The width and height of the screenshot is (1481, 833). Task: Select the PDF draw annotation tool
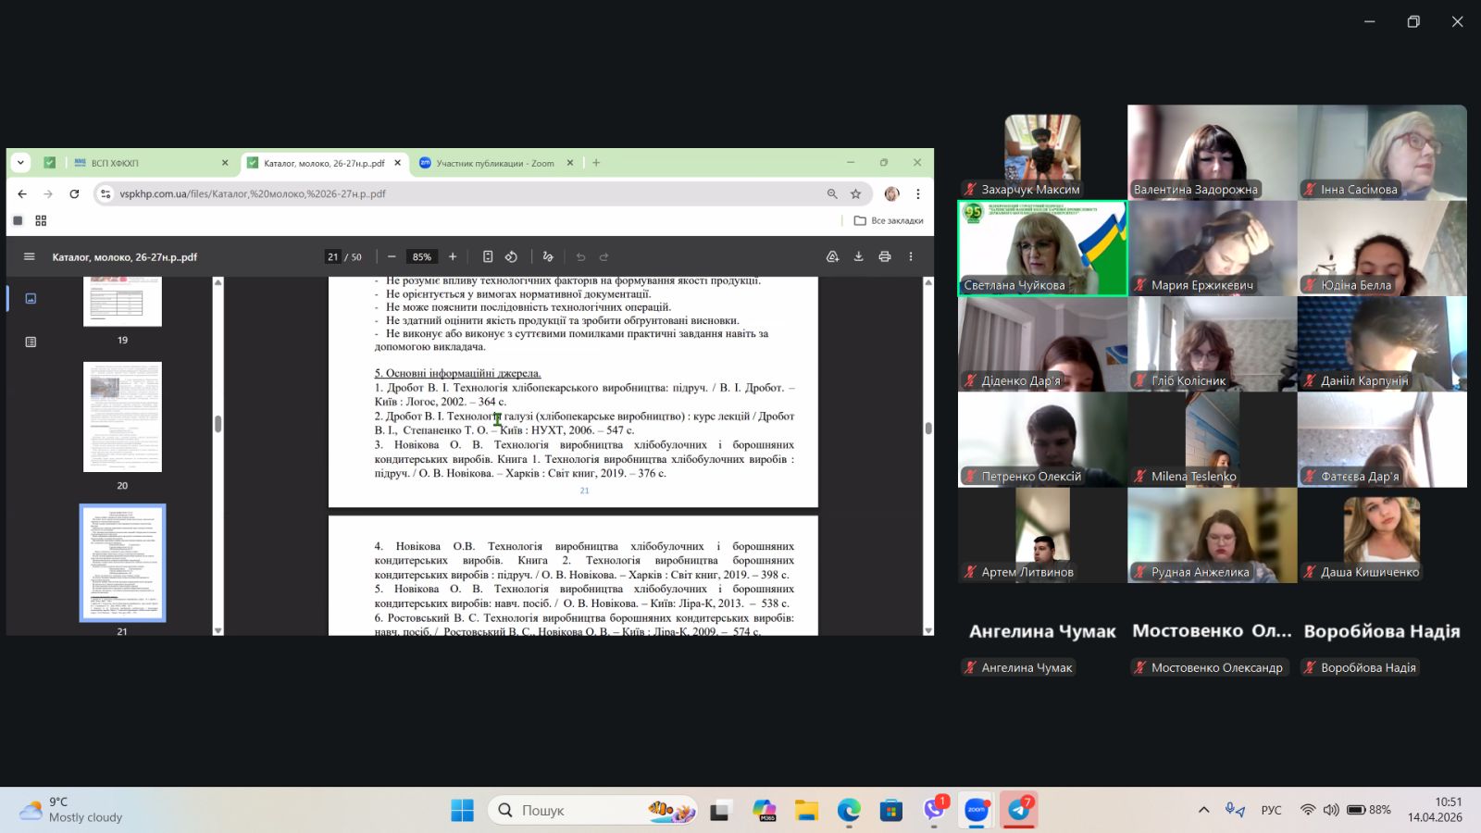(x=548, y=257)
